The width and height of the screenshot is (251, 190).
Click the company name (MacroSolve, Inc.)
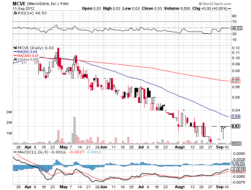[x=43, y=4]
